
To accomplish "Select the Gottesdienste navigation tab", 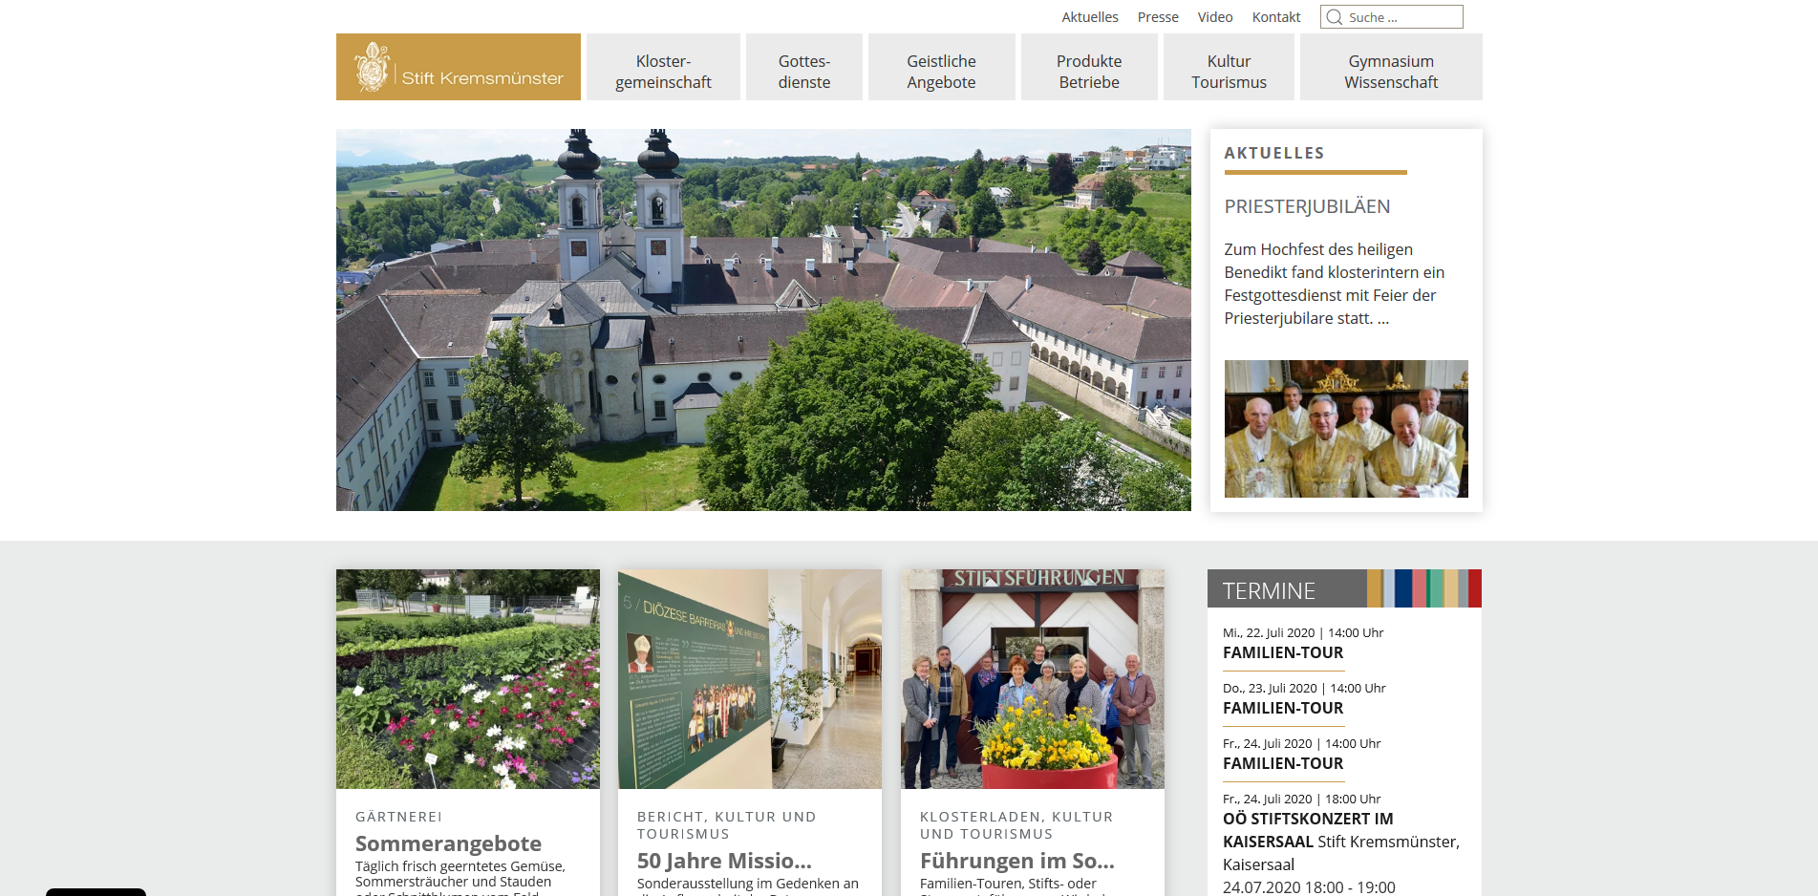I will click(x=803, y=71).
